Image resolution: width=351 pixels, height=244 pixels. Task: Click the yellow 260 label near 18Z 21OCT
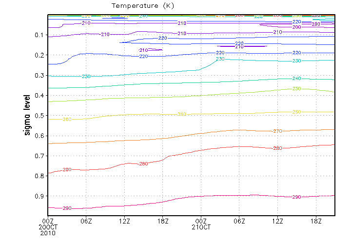point(296,112)
